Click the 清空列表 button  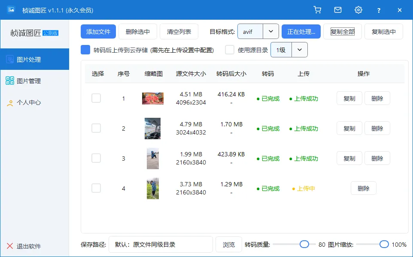179,31
